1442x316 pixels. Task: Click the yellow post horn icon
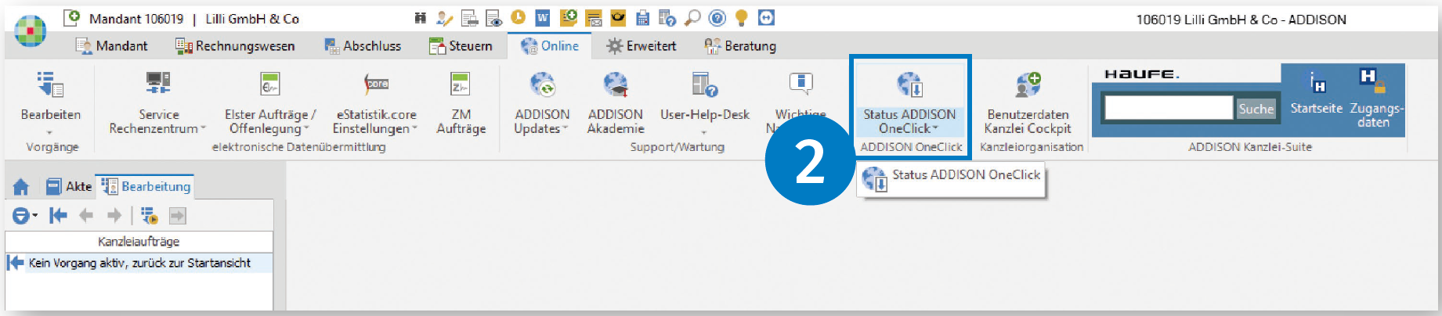[618, 18]
